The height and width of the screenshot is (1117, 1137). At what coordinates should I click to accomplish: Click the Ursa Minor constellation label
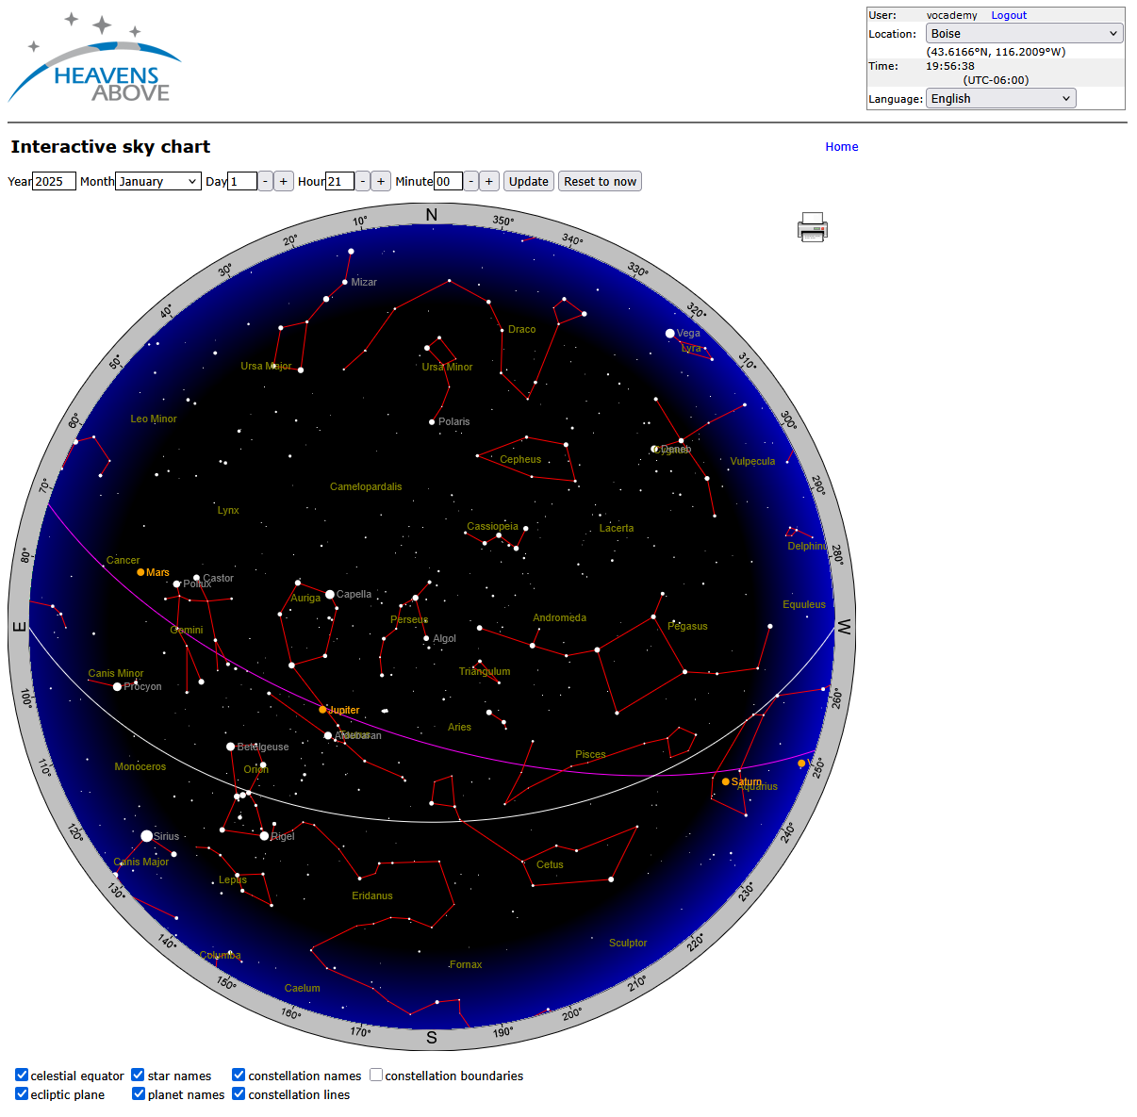tap(447, 367)
